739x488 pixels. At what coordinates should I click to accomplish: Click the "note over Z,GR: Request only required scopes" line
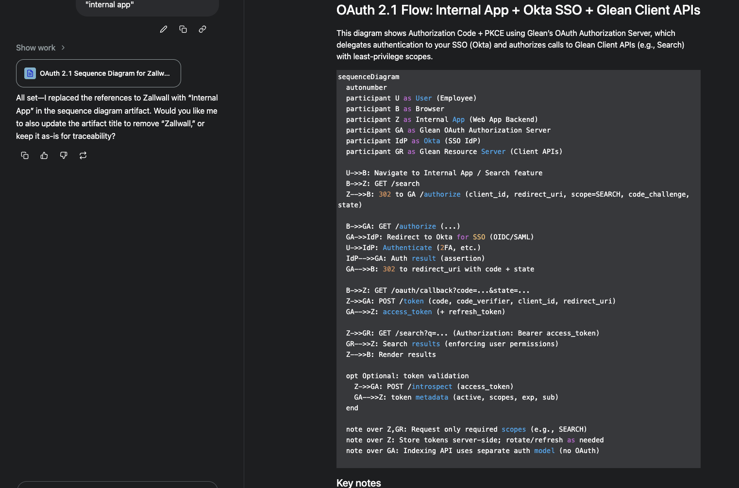tap(467, 429)
